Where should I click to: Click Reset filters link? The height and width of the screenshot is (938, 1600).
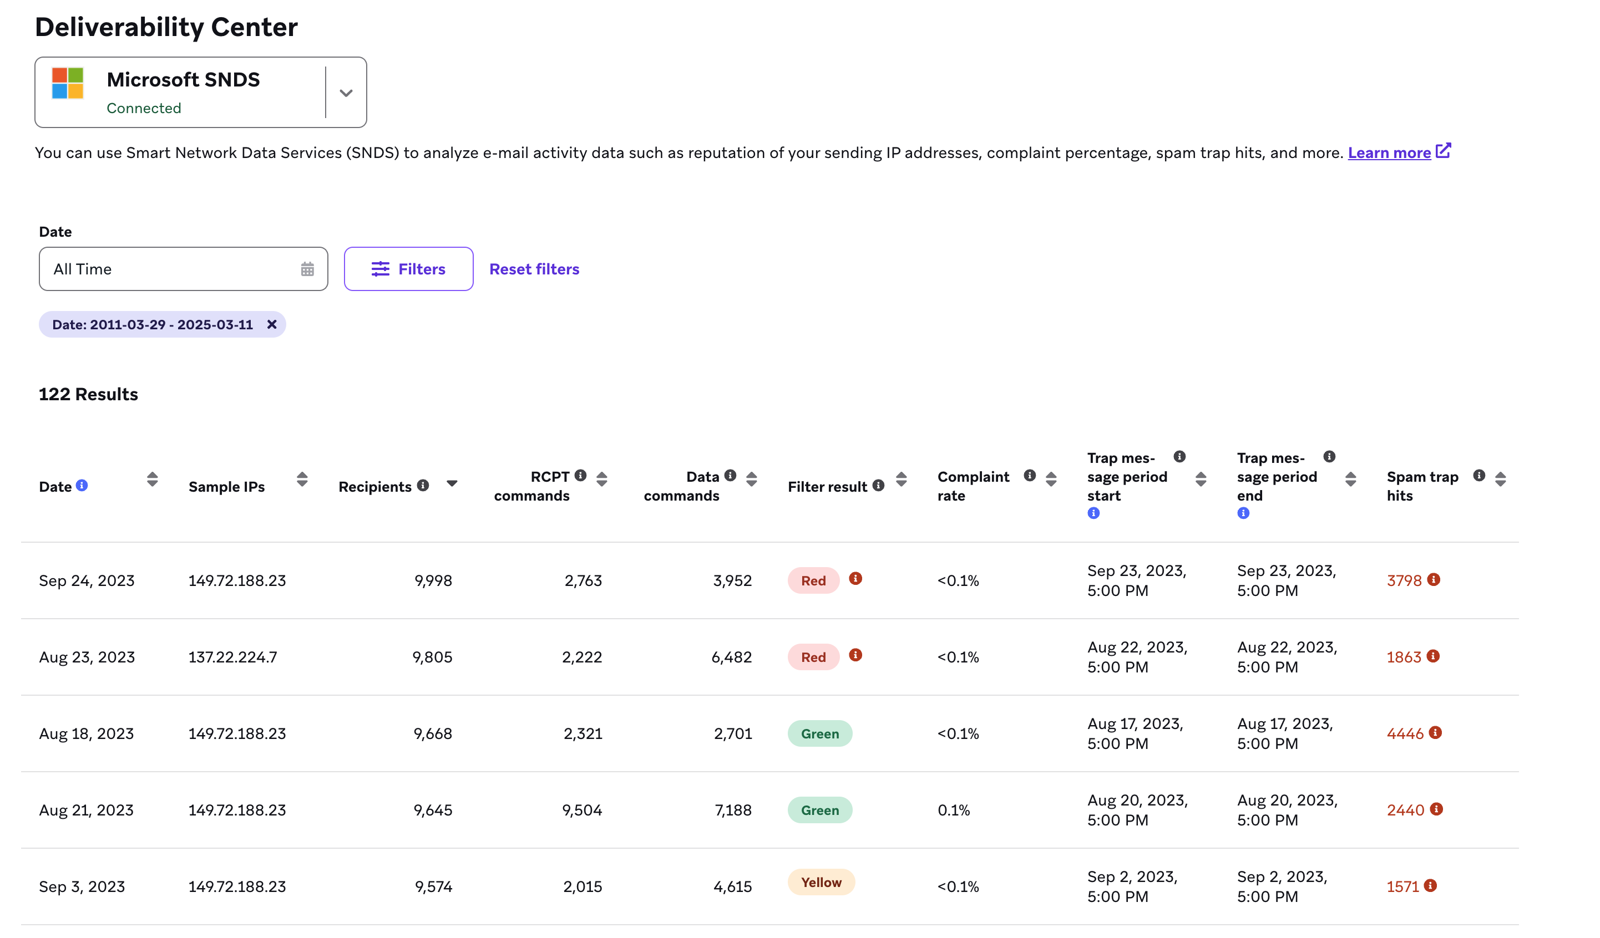pyautogui.click(x=534, y=269)
